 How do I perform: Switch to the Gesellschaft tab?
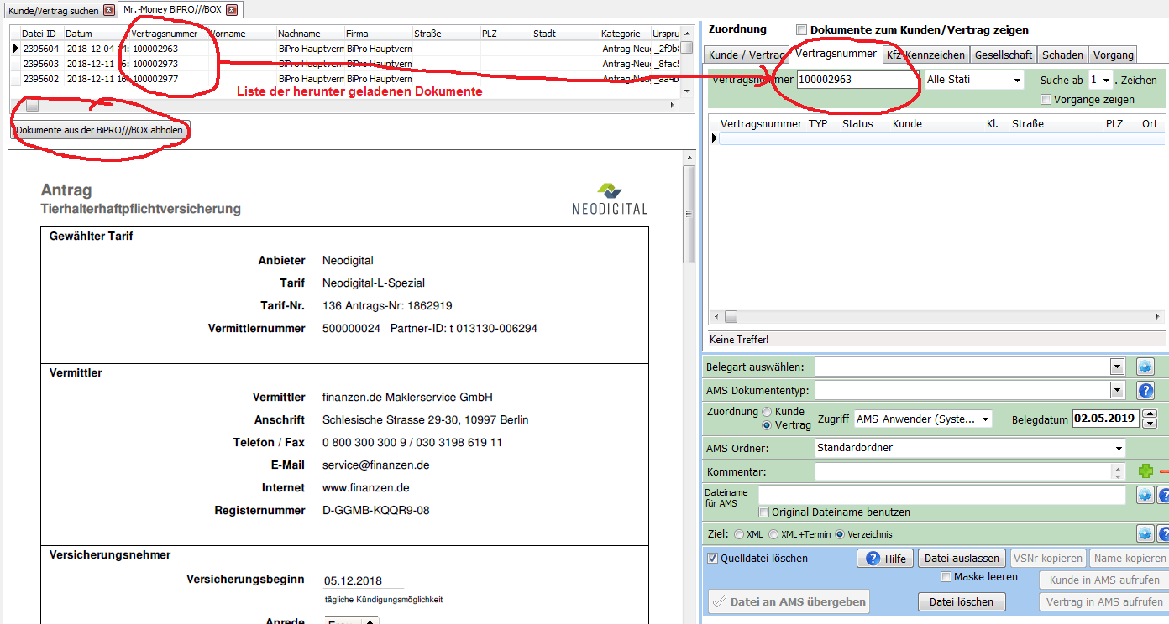point(1004,55)
